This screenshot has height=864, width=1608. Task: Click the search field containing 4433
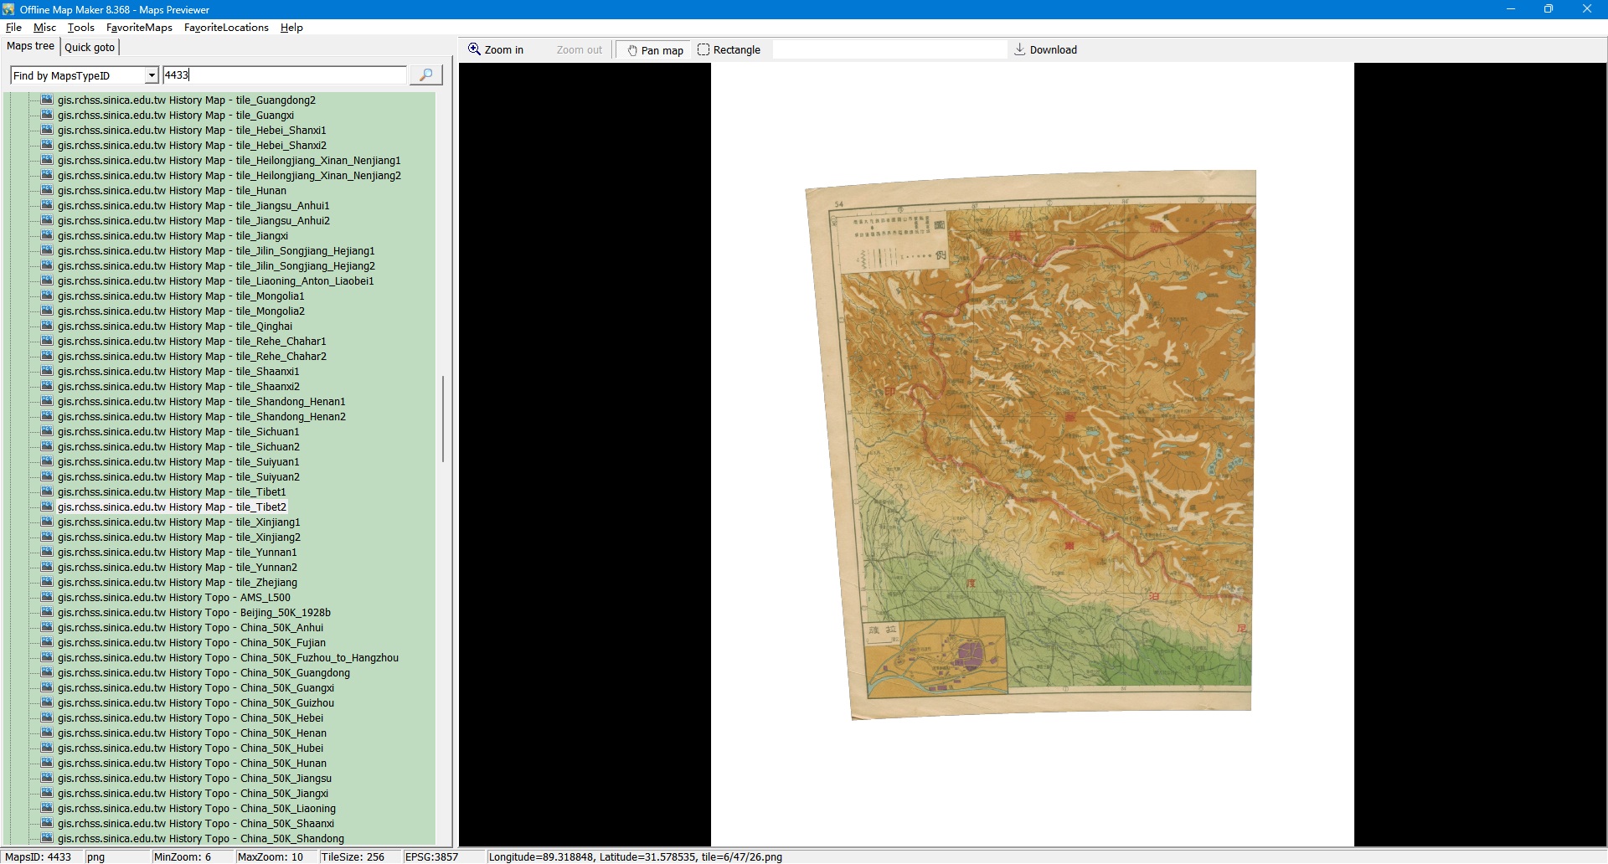coord(284,75)
